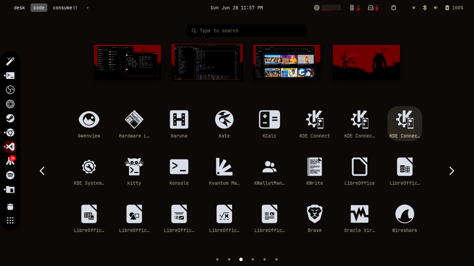
Task: Launch the KCalc calculator
Action: (x=269, y=124)
